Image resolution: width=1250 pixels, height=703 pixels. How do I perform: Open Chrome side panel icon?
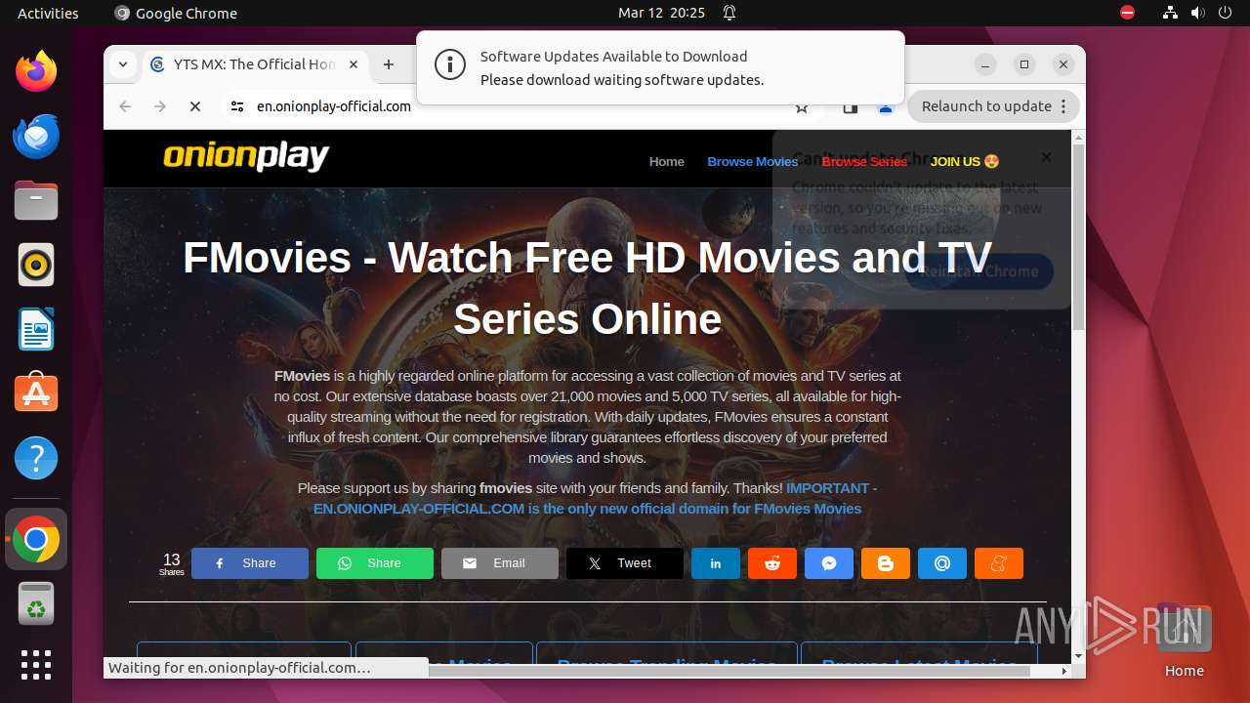851,107
